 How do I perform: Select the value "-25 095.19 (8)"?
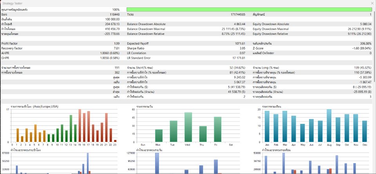(361, 92)
